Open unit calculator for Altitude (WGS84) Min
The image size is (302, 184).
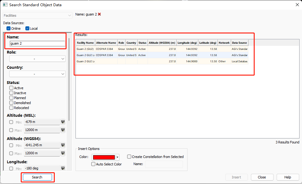pyautogui.click(x=63, y=145)
